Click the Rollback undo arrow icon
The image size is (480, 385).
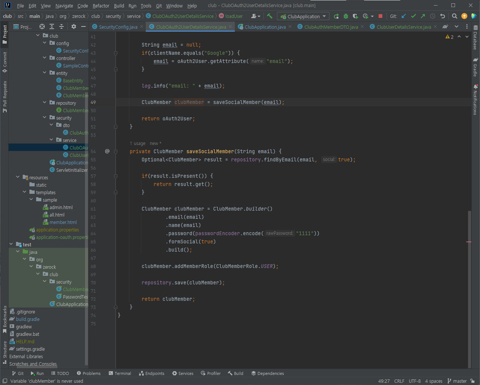(x=442, y=16)
